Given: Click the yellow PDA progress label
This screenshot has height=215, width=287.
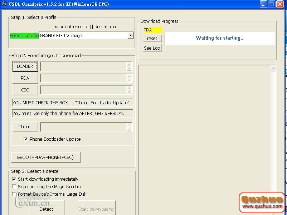Looking at the screenshot, I should tap(152, 30).
